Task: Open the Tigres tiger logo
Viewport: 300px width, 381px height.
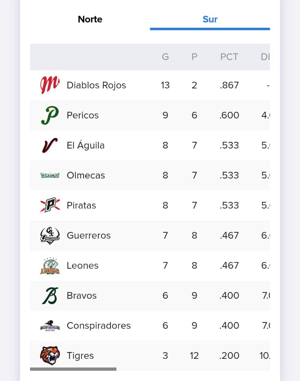Action: [x=50, y=356]
